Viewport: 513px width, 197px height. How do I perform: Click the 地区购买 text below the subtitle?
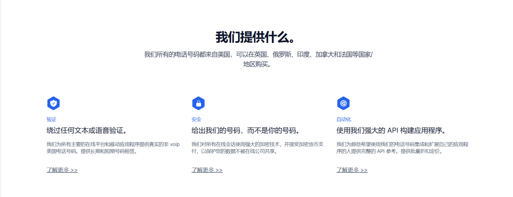(x=257, y=64)
